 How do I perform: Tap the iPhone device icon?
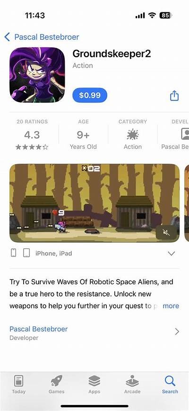click(x=14, y=253)
